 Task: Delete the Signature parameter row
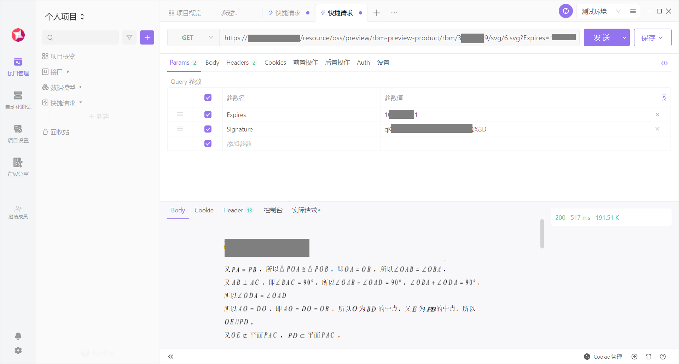[x=657, y=129]
